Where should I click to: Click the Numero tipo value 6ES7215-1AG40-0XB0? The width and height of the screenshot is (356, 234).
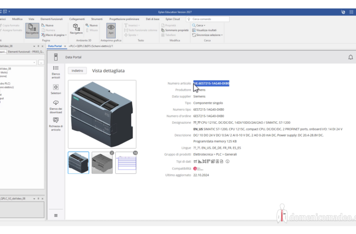click(209, 109)
